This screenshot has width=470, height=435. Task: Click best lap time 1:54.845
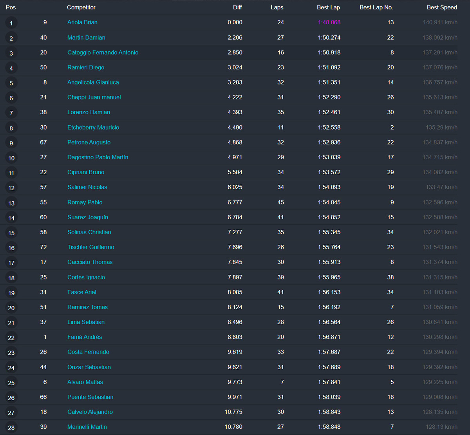[x=329, y=202]
